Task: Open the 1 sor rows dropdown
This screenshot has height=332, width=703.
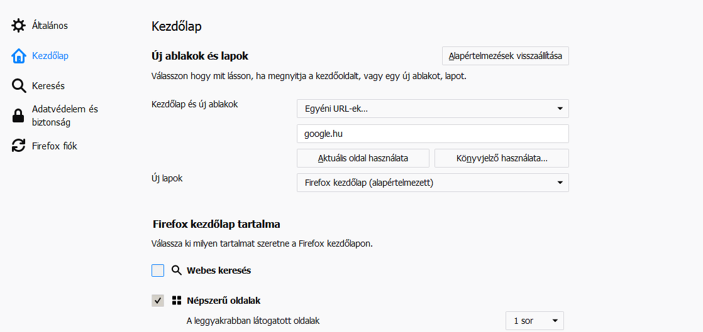Action: tap(534, 321)
